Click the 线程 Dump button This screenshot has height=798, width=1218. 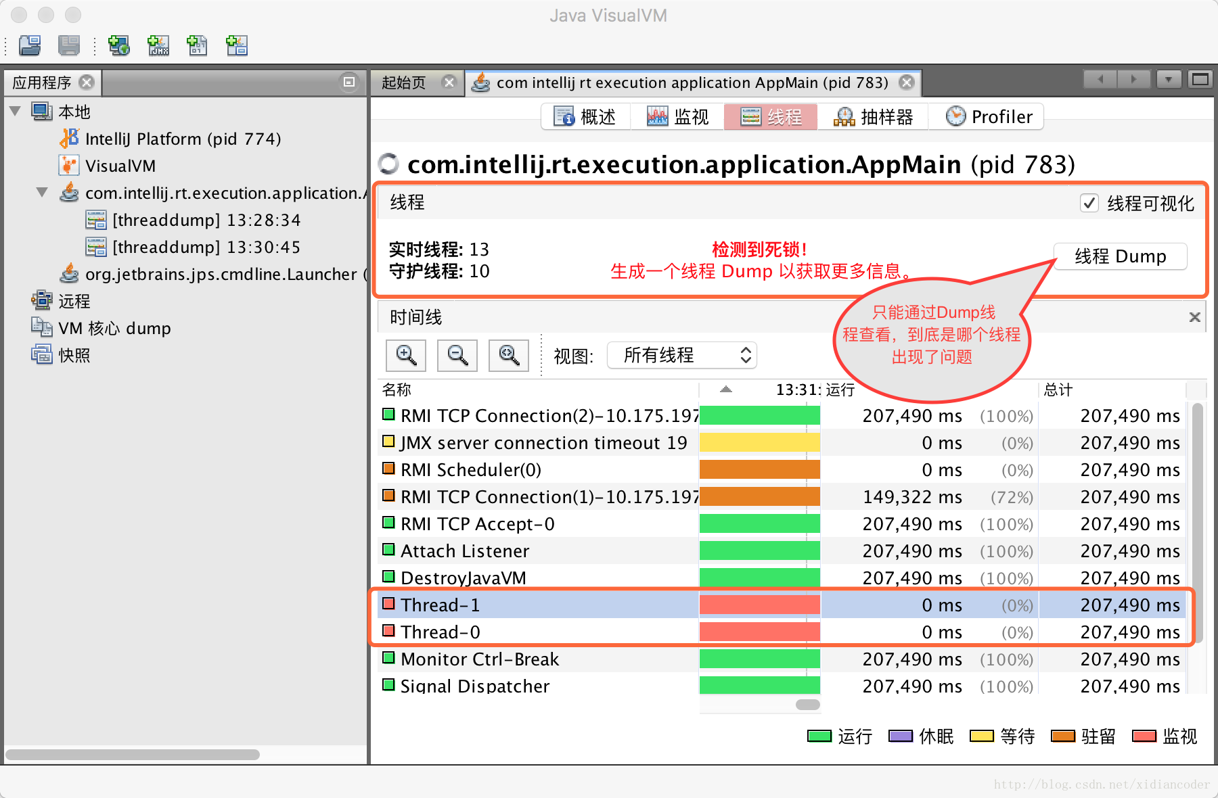click(x=1121, y=256)
